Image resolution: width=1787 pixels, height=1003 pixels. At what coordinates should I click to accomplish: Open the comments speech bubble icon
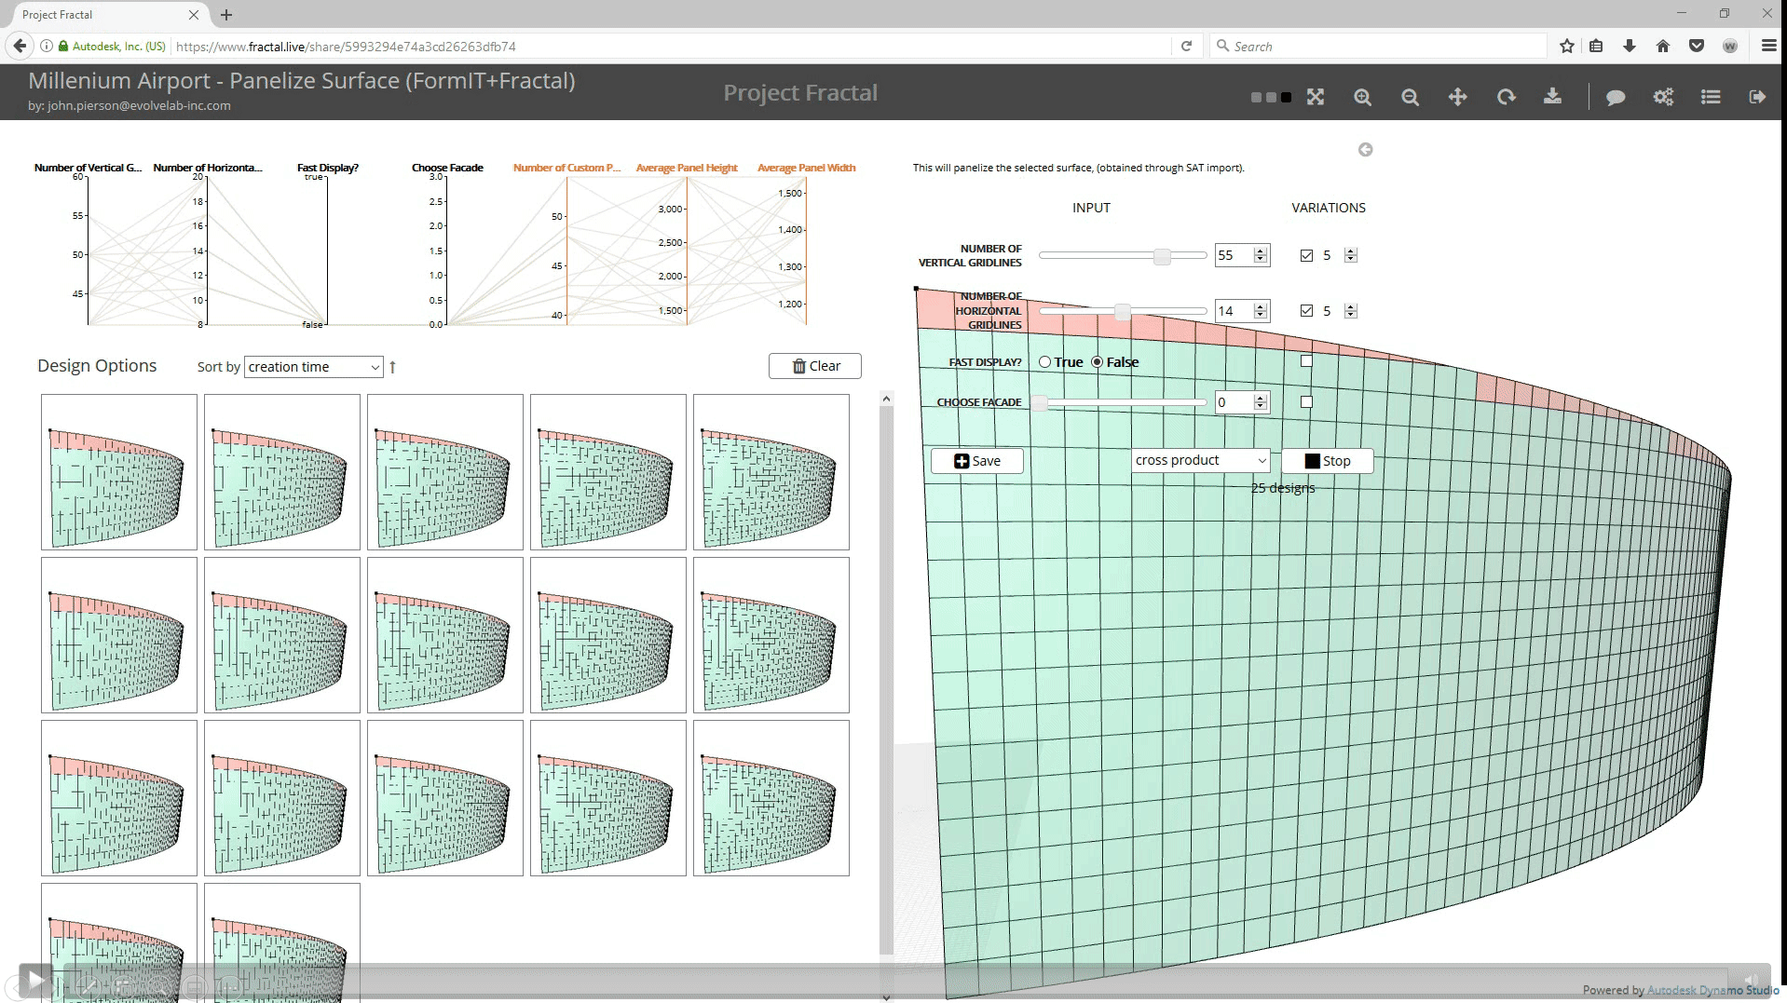pos(1616,97)
